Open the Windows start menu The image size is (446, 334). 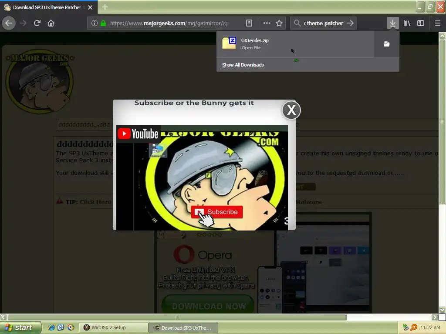20,327
